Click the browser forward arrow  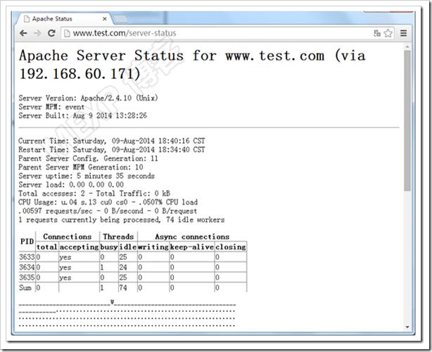point(37,33)
